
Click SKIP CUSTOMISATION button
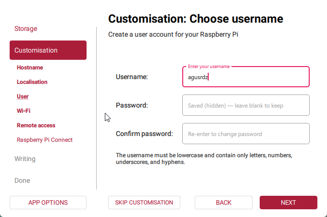point(144,203)
